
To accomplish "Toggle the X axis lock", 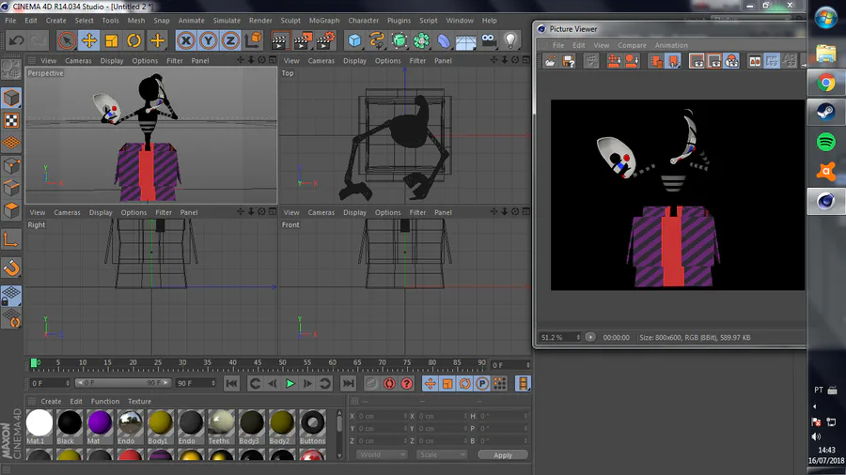I will click(185, 40).
